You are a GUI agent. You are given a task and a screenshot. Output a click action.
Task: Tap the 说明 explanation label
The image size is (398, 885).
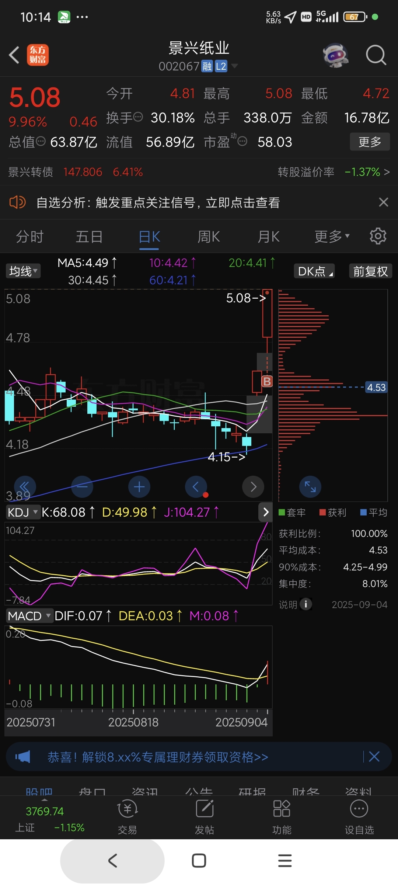pyautogui.click(x=288, y=604)
